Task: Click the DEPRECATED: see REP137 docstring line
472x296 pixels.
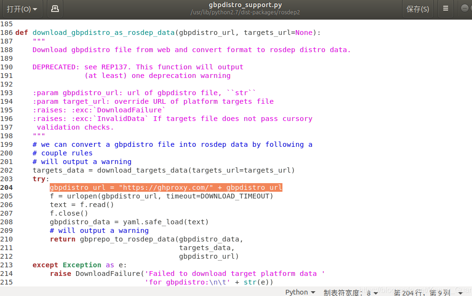Action: [138, 67]
